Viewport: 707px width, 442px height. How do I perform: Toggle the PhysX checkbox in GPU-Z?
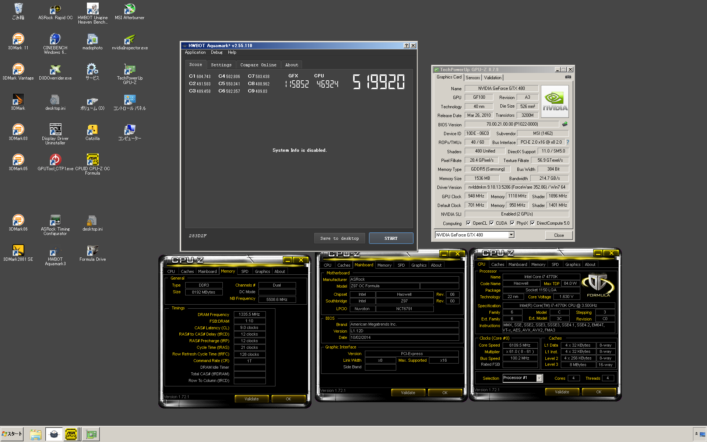(512, 223)
